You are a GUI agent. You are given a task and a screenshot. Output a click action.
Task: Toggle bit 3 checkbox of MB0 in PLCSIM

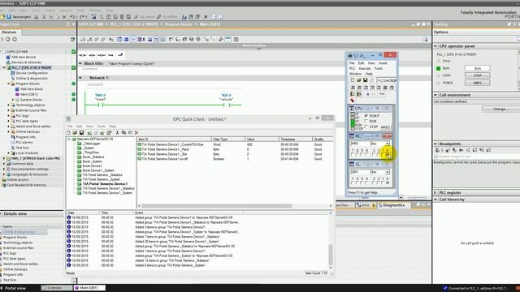click(374, 155)
